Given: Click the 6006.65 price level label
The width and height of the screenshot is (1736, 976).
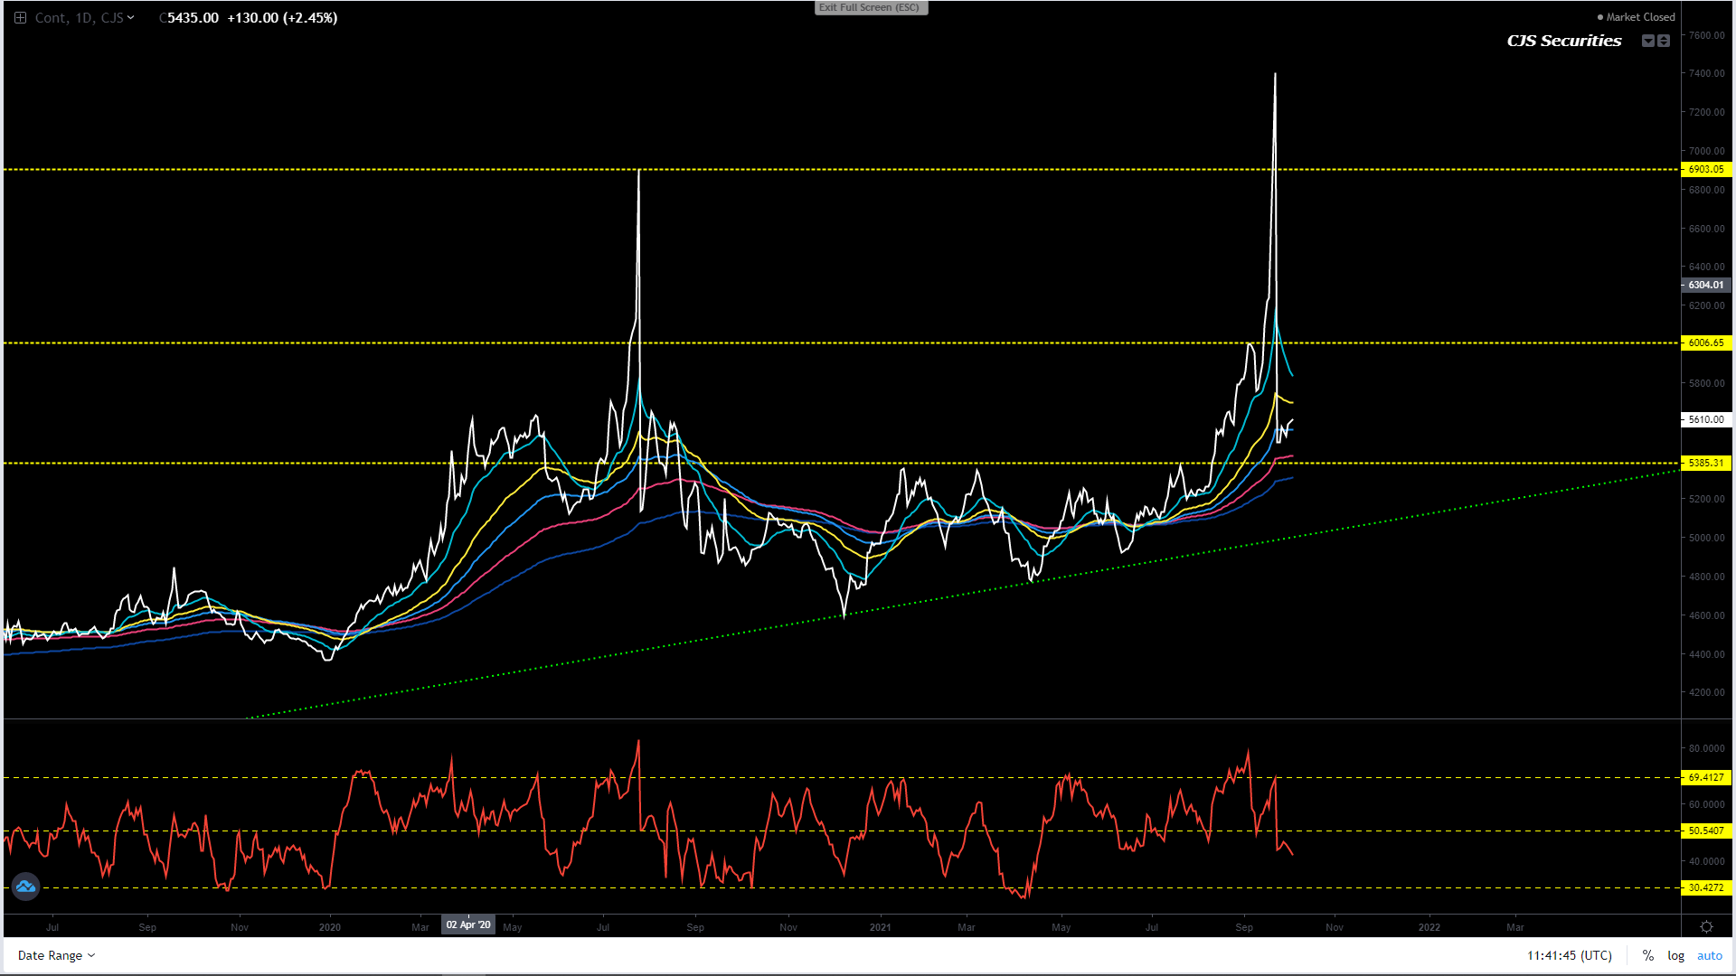Looking at the screenshot, I should point(1705,343).
